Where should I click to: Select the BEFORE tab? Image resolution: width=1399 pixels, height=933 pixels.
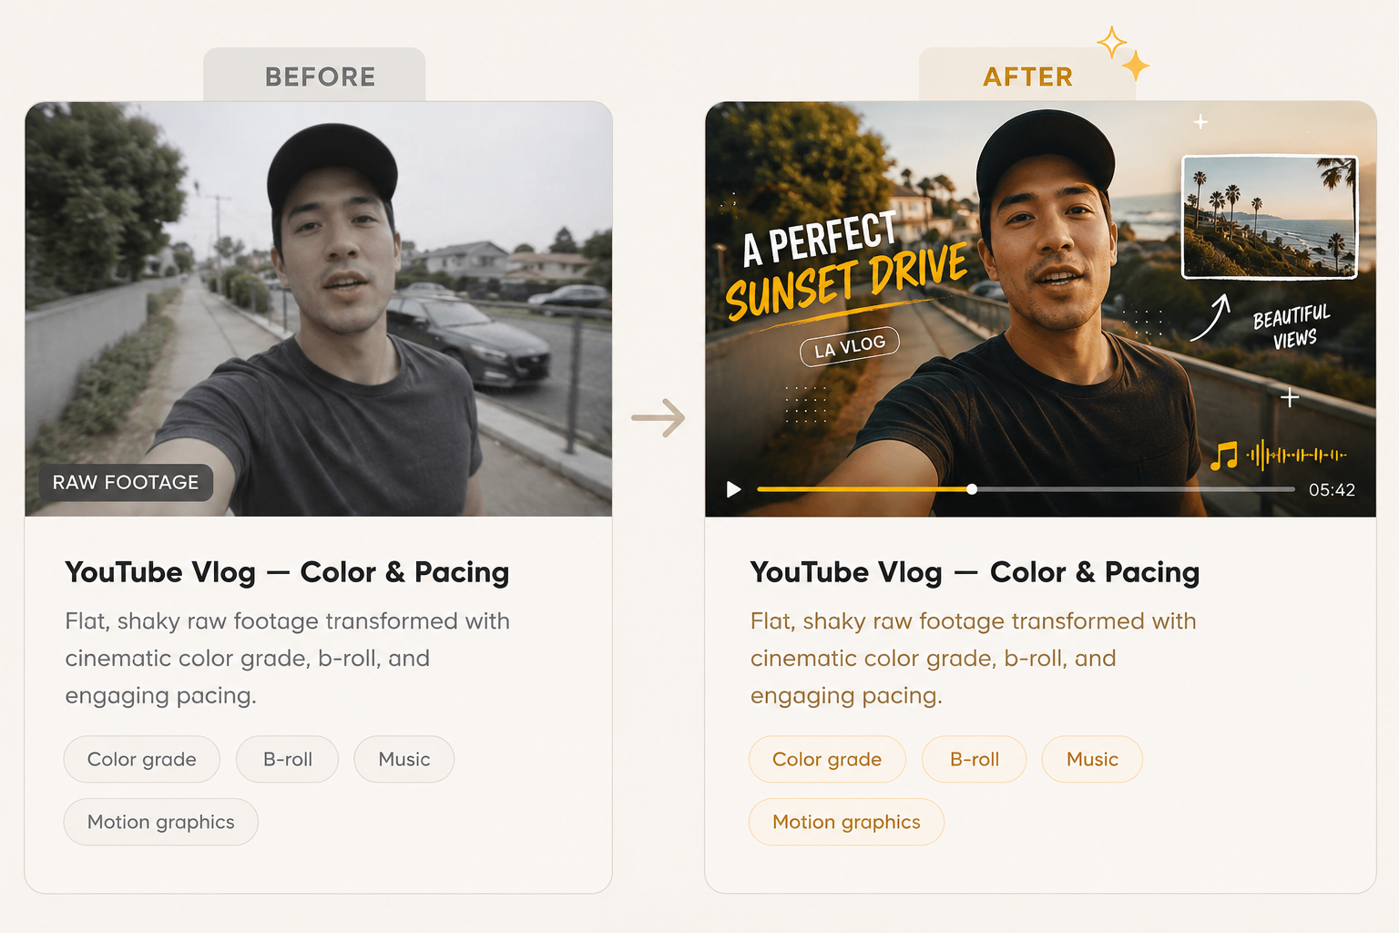(x=314, y=76)
